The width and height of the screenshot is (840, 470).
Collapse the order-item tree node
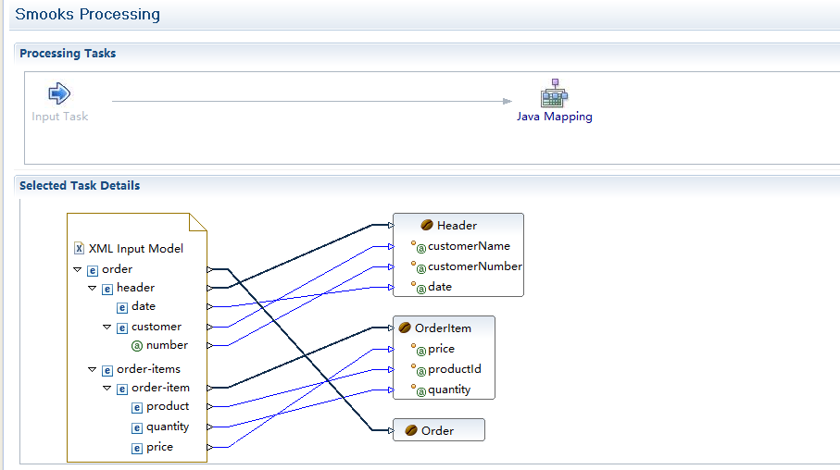(107, 388)
